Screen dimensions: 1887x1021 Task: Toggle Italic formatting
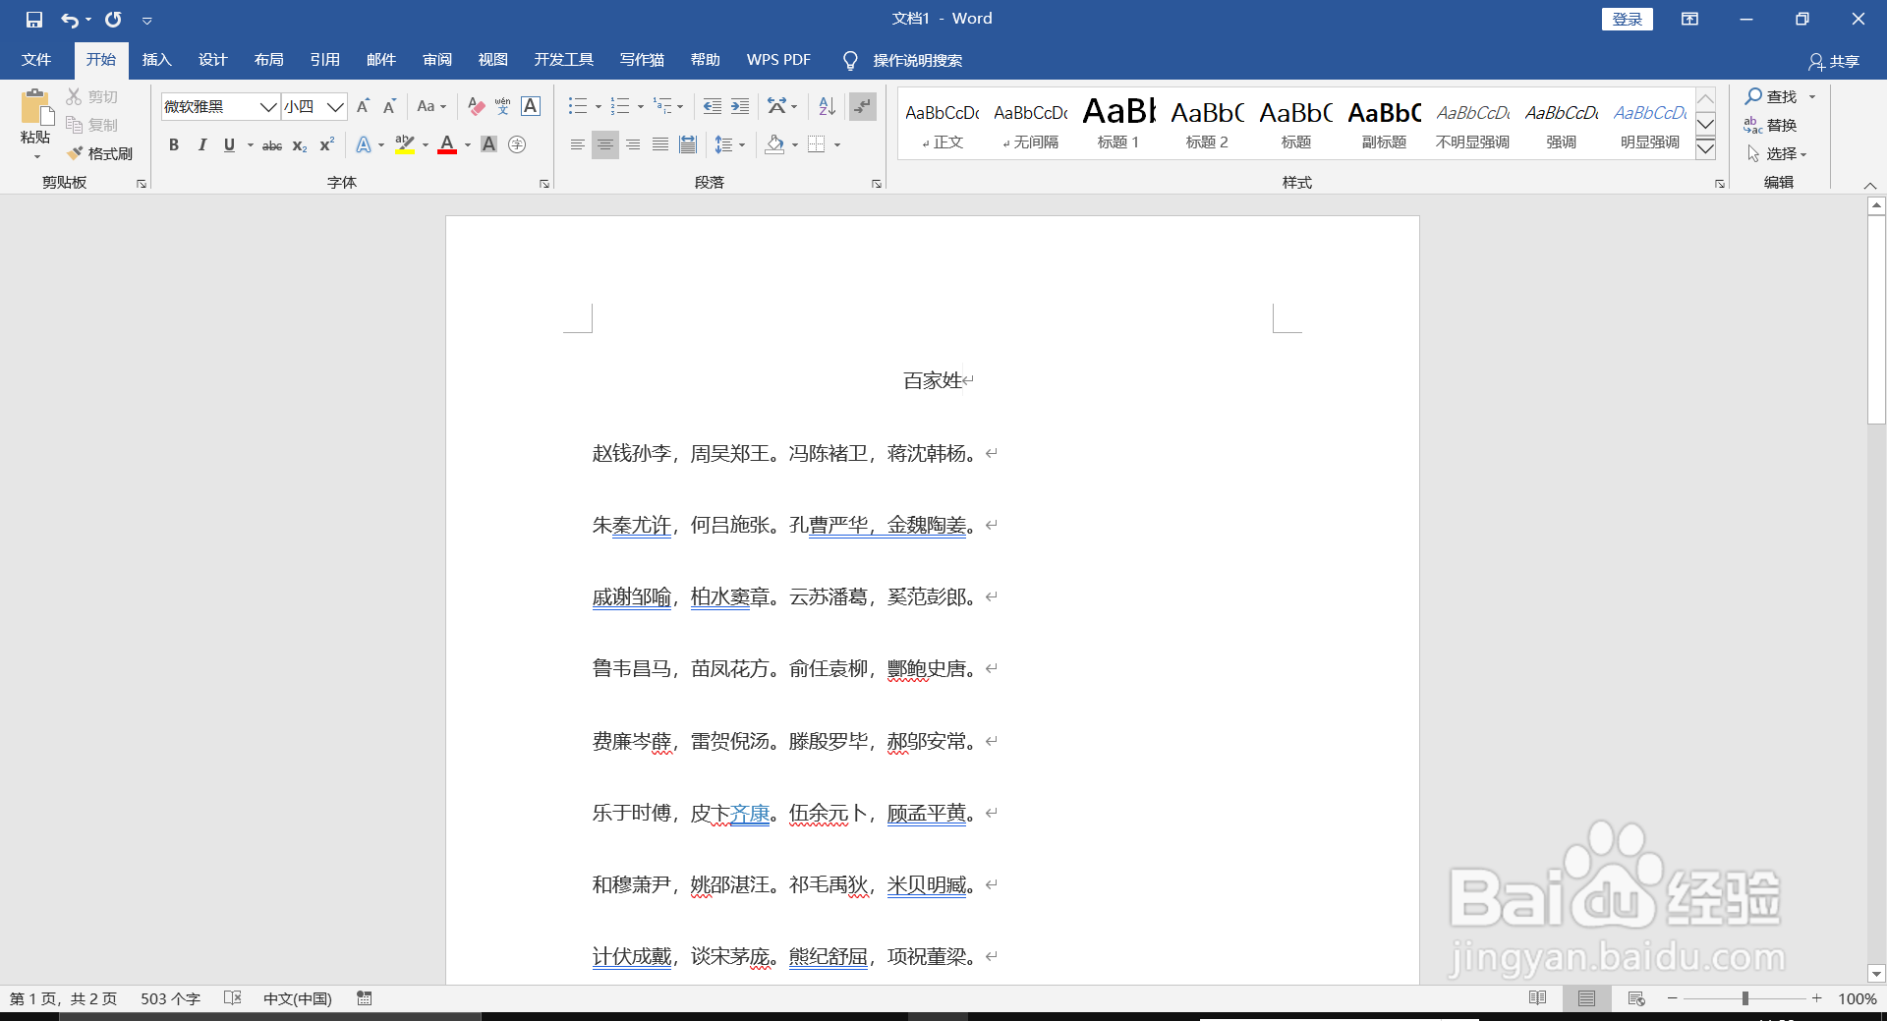click(x=201, y=145)
